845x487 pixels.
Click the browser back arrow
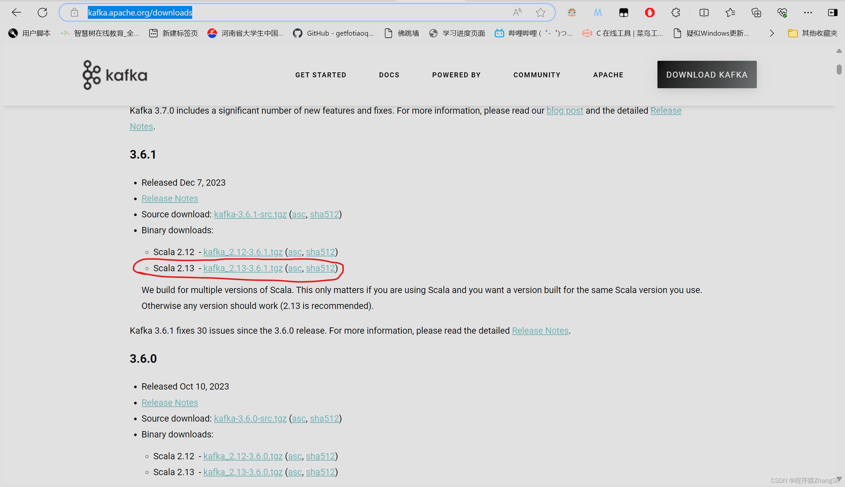point(16,13)
